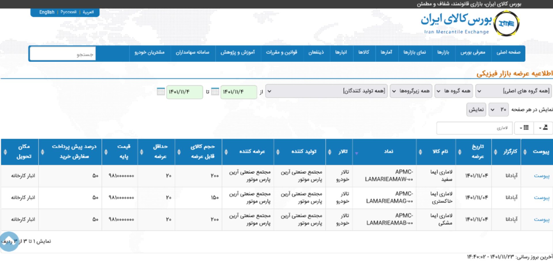Click the table filter box containing لاماری
Screen dimensions: 553x265
click(474, 128)
